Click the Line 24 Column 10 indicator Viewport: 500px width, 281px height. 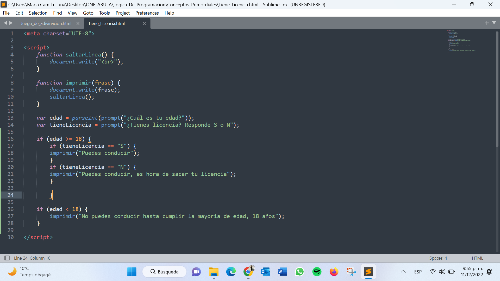[32, 258]
